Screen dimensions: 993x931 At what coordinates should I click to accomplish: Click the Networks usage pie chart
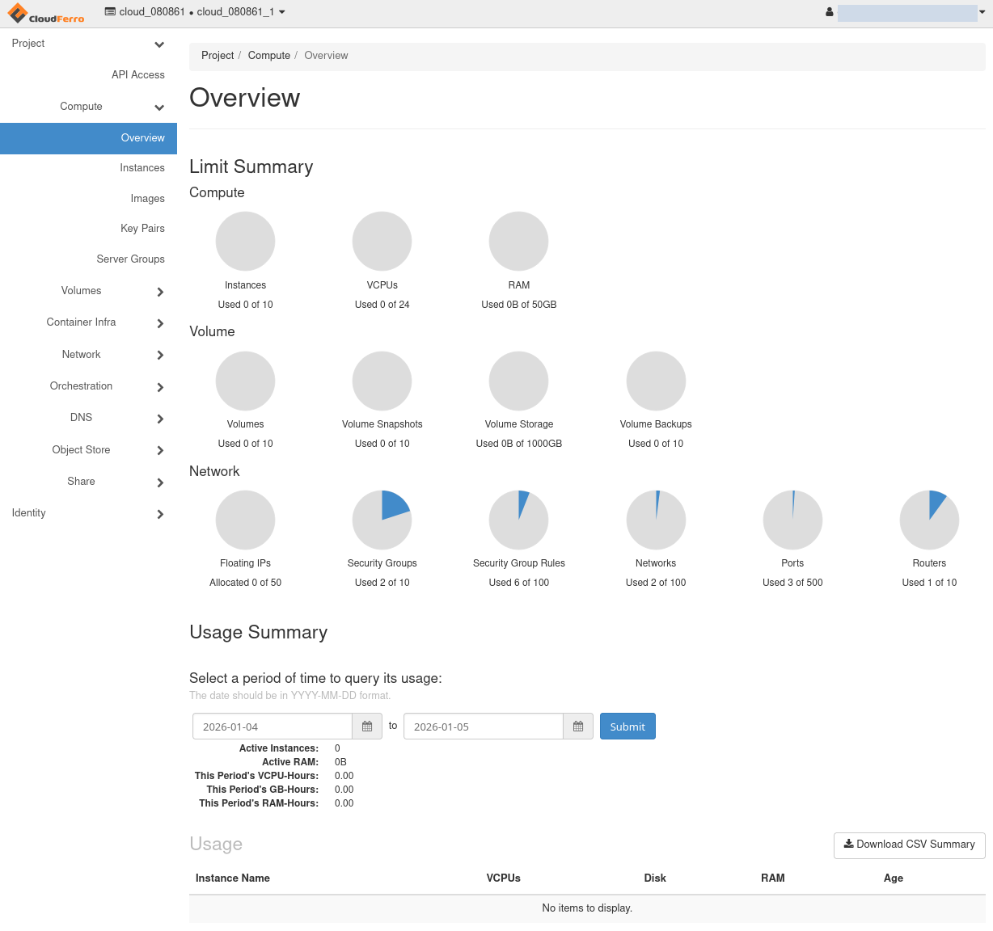point(656,520)
